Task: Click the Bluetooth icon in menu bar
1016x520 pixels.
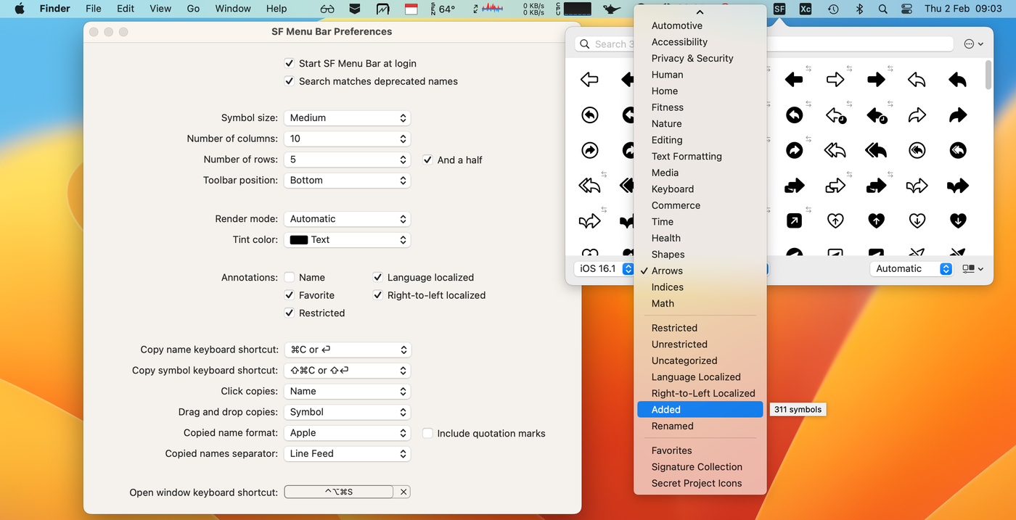Action: (x=859, y=9)
